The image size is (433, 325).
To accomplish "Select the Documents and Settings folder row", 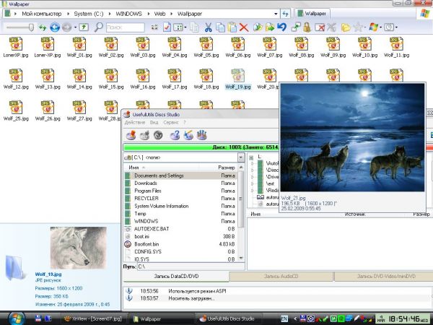I will tap(159, 175).
